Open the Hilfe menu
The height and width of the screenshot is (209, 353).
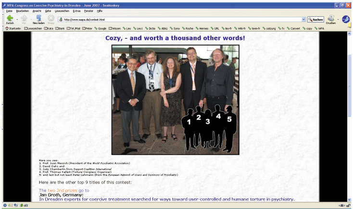(x=100, y=11)
